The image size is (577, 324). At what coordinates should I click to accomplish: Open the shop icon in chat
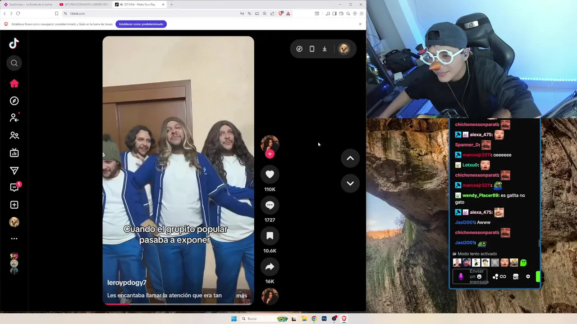[x=516, y=277]
